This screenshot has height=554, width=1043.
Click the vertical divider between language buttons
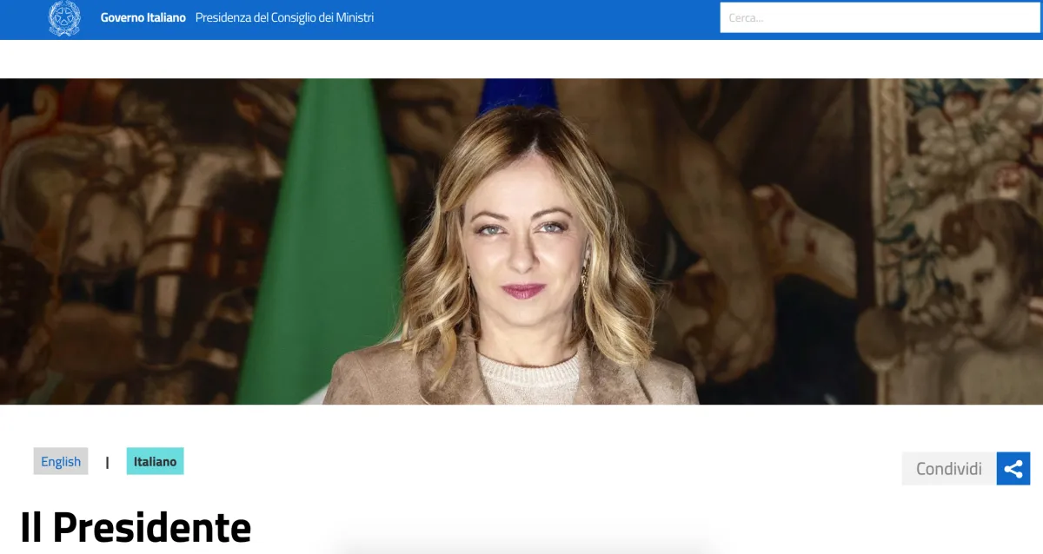click(107, 462)
